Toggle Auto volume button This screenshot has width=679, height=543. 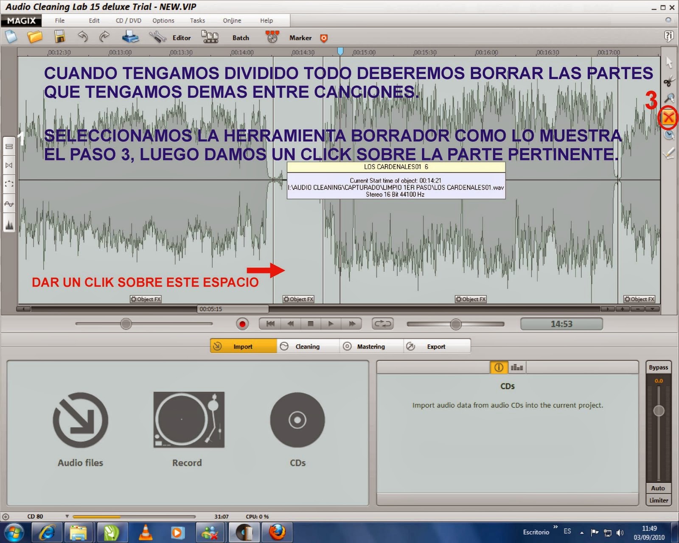tap(658, 488)
